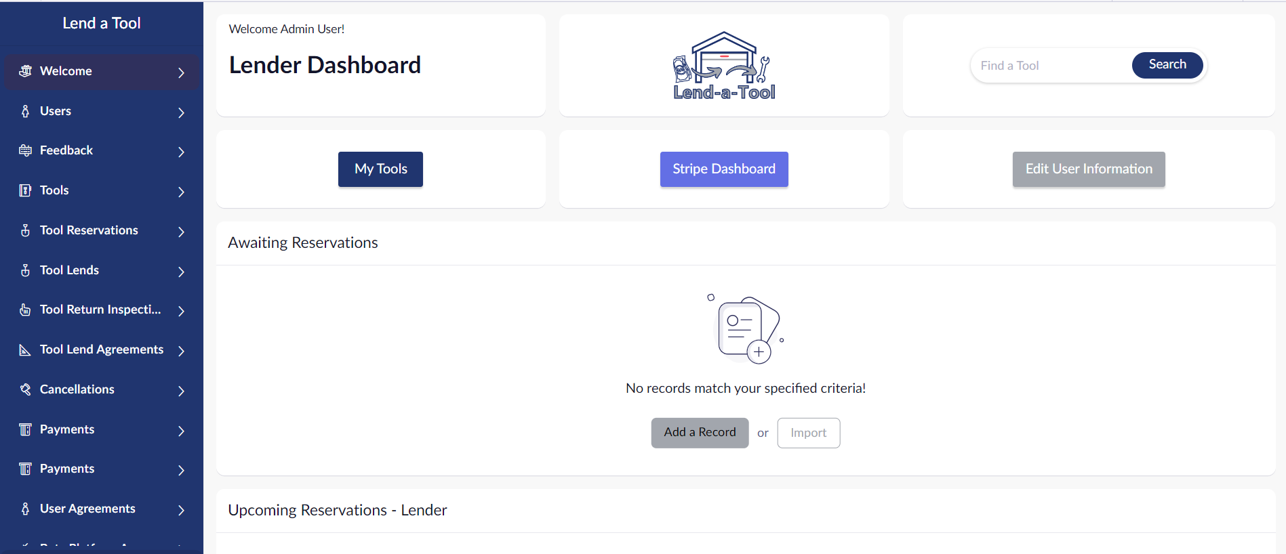Click the Feedback icon in sidebar
Viewport: 1286px width, 554px height.
[x=26, y=150]
